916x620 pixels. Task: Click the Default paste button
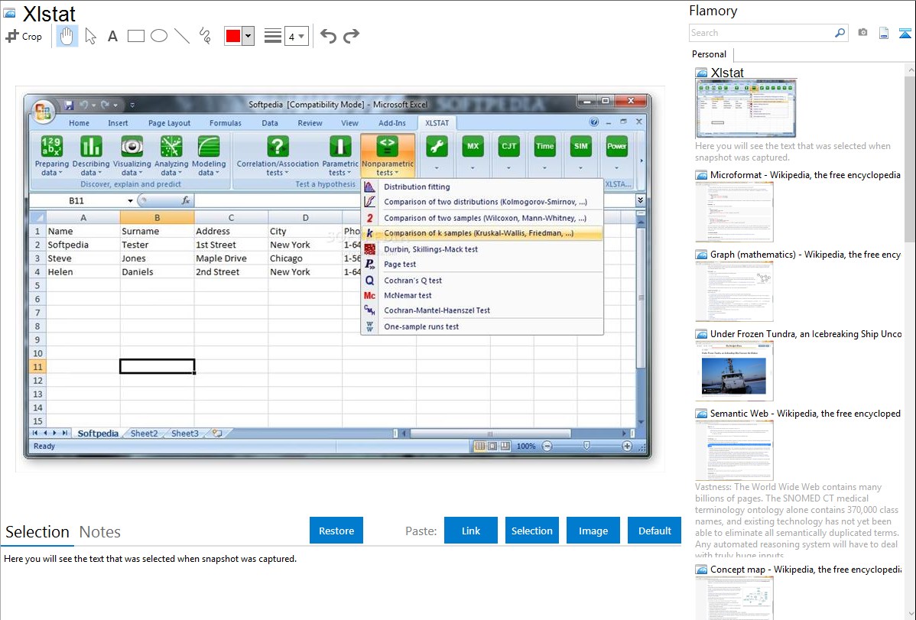point(655,531)
